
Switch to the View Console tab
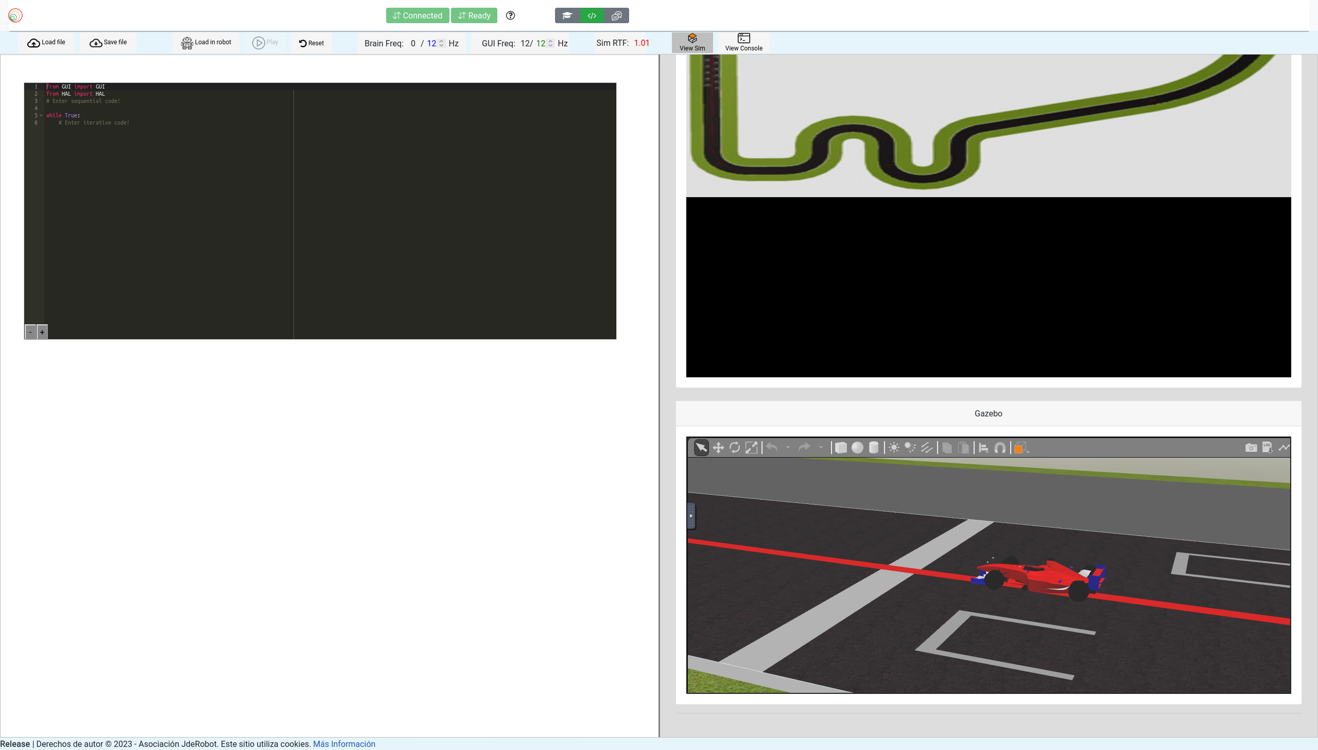(743, 42)
